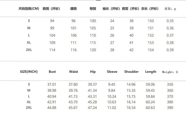
Task: Select the 袖长（开衫）header
Action: [111, 9]
